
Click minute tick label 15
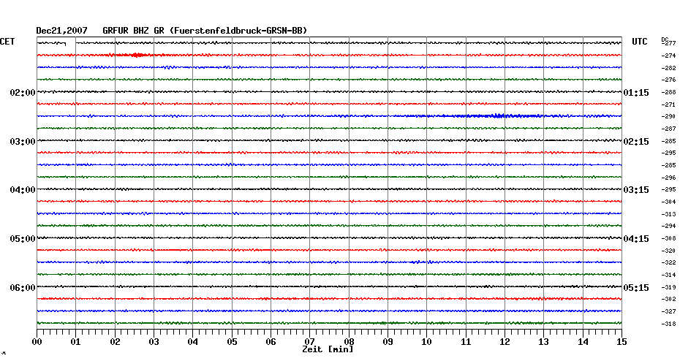(622, 342)
